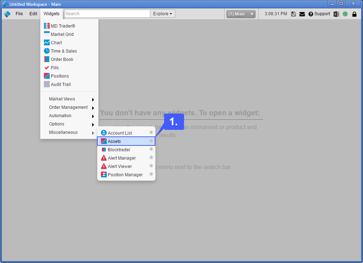The width and height of the screenshot is (363, 263).
Task: Open the (1) Main workspace dropdown
Action: [x=241, y=14]
